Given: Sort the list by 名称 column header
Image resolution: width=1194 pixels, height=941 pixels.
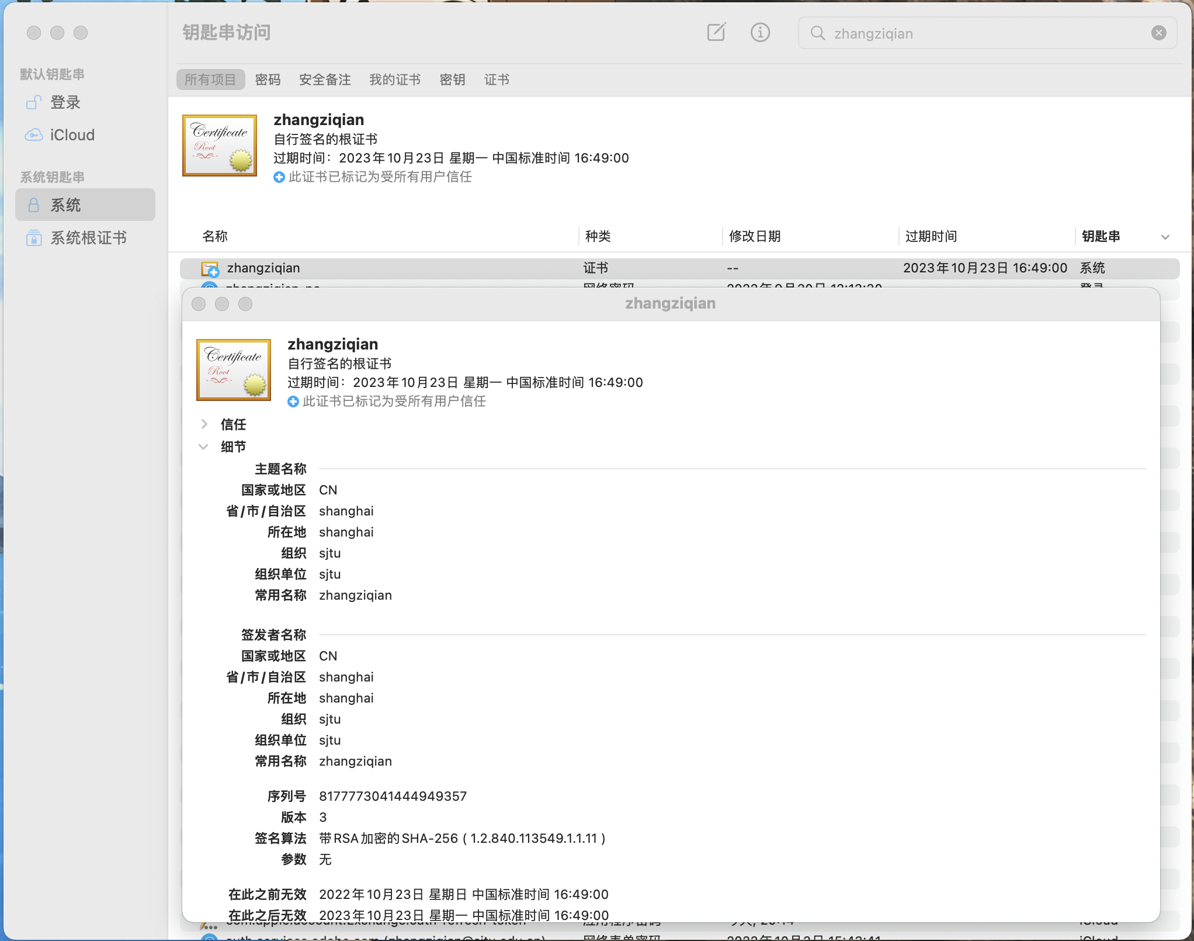Looking at the screenshot, I should pos(216,236).
